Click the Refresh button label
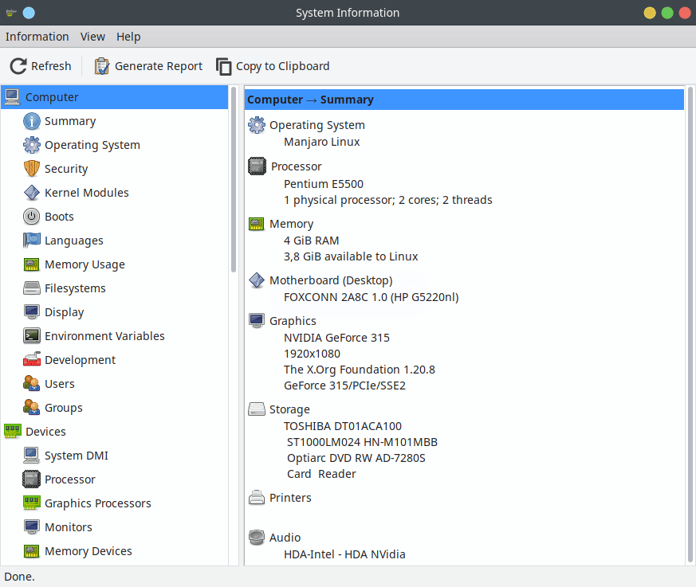Screen dimensions: 696x587 (x=51, y=66)
